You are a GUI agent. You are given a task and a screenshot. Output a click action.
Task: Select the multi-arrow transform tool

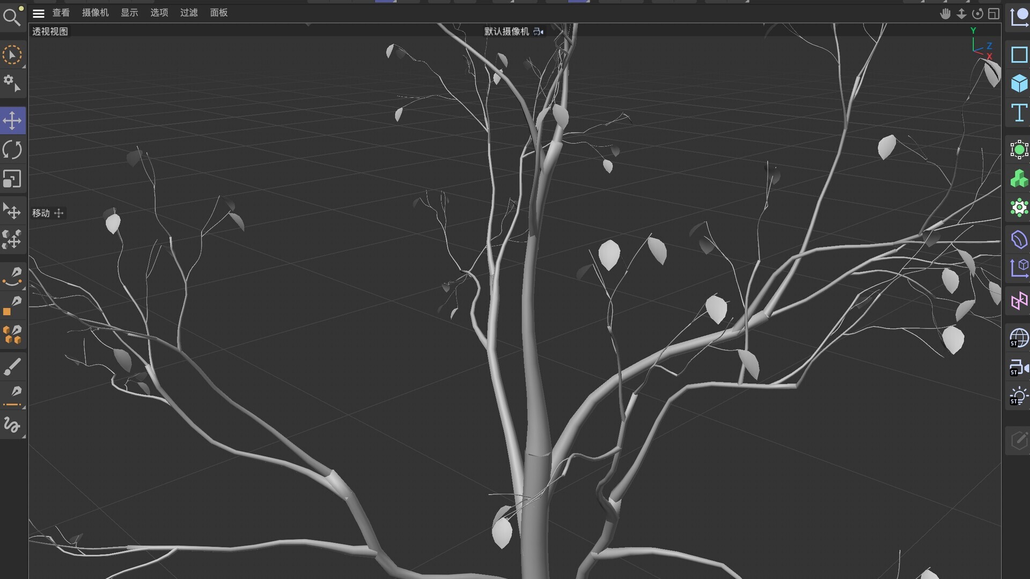pos(12,239)
